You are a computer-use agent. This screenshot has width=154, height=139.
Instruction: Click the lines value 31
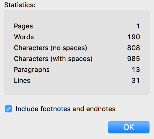tap(136, 80)
